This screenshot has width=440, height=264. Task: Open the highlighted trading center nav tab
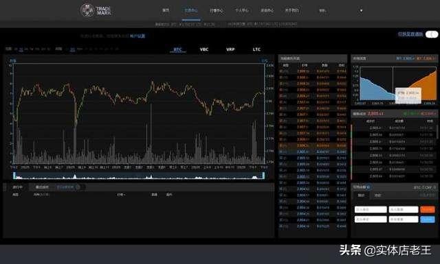pos(191,11)
